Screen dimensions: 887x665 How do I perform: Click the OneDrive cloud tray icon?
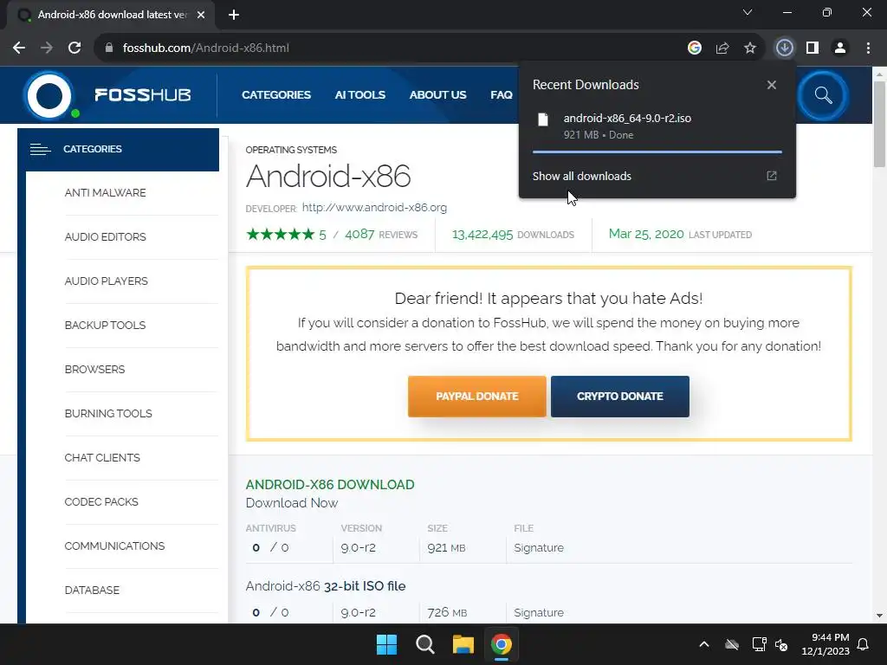[x=731, y=644]
